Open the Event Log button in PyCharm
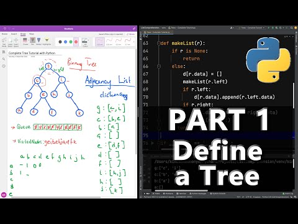 pos(288,194)
